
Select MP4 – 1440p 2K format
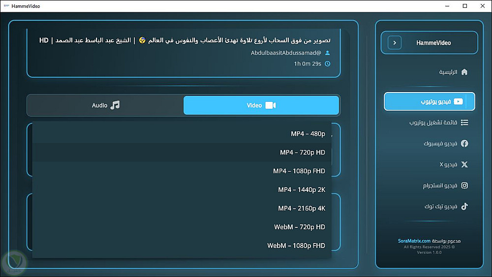tap(182, 189)
